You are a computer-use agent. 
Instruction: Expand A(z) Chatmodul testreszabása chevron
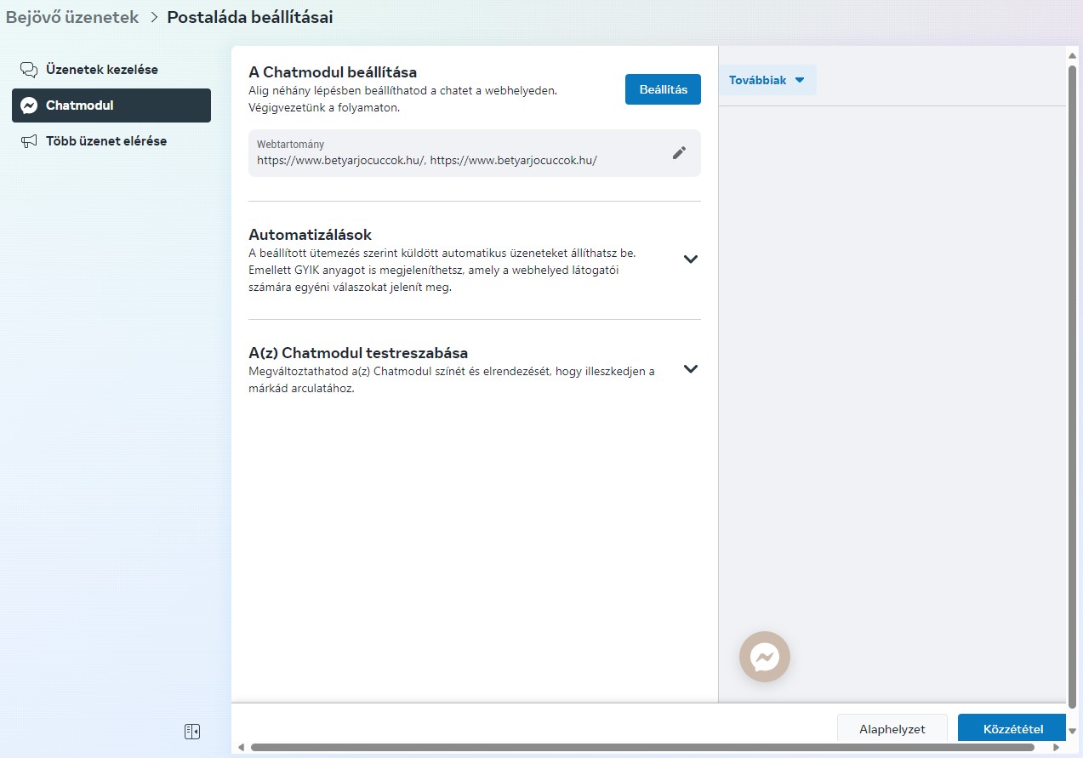coord(691,369)
